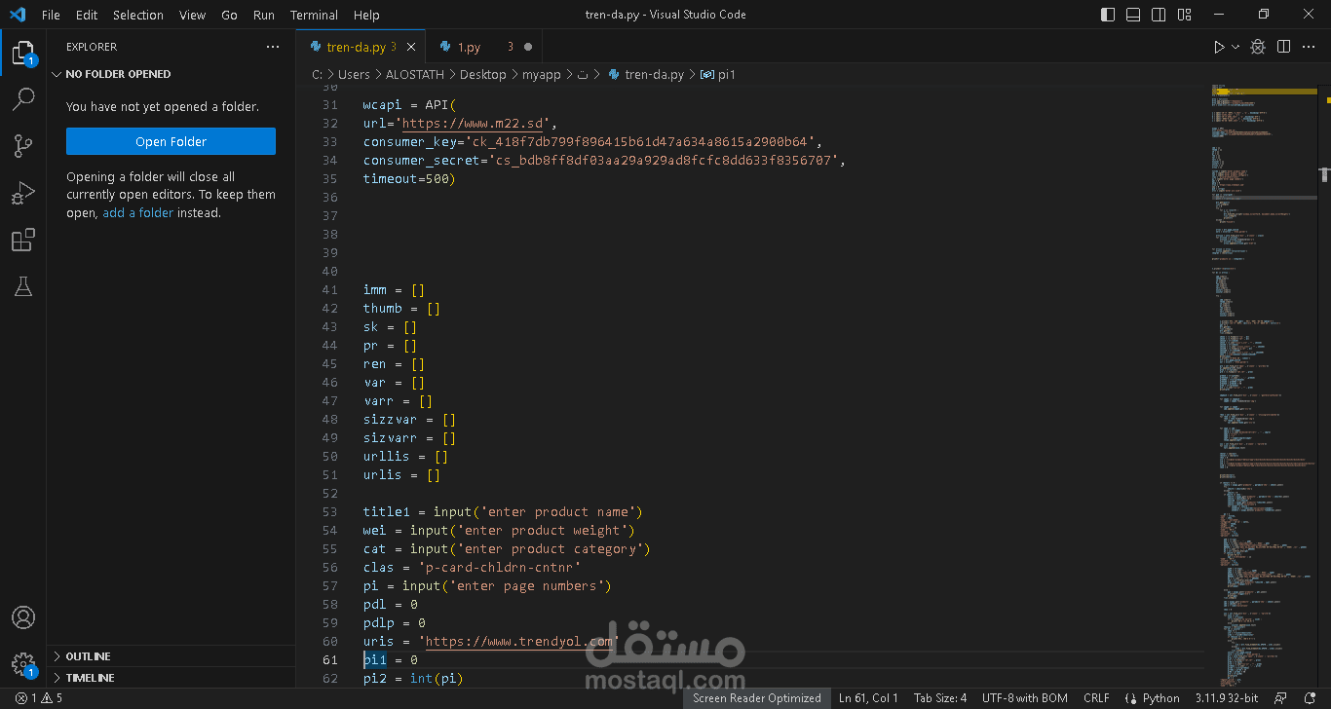Screen dimensions: 1331x709
Task: Click the editor minimap
Action: (x=1264, y=386)
